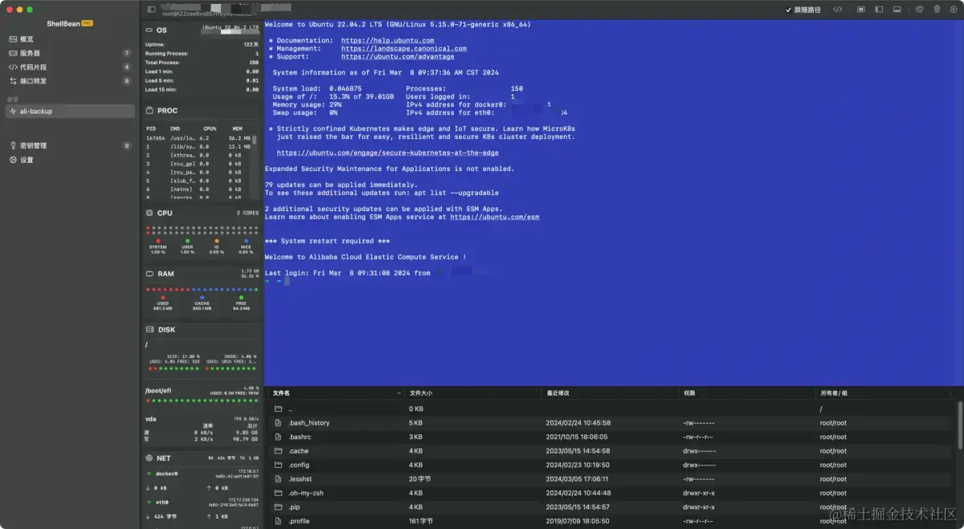Toggle the 跟随路径 follow-path checkbox

coord(788,10)
